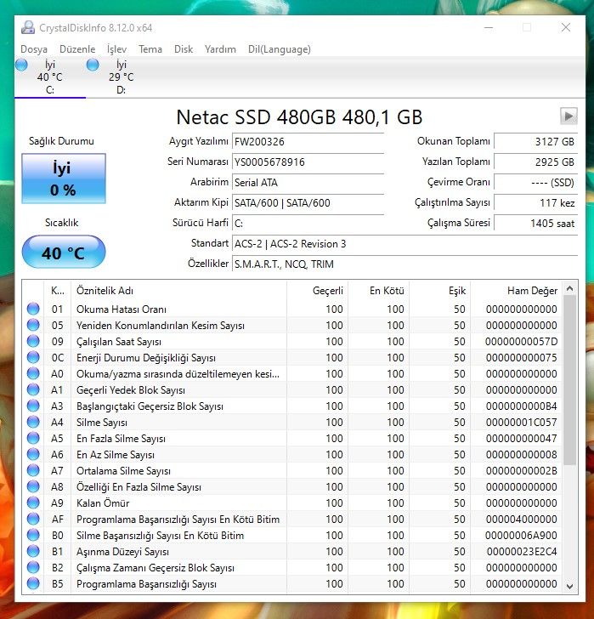594x619 pixels.
Task: Click the Çevirme Oranı ---- (SSD) value
Action: [535, 182]
